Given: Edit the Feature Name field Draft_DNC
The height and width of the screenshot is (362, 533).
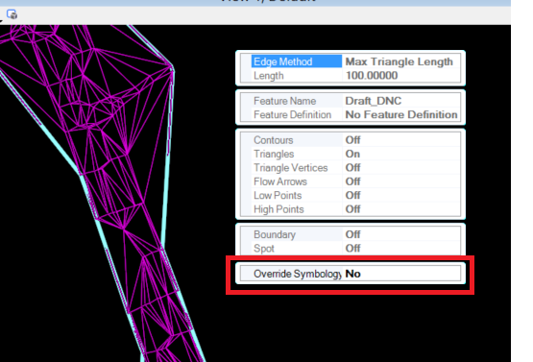Looking at the screenshot, I should point(401,101).
